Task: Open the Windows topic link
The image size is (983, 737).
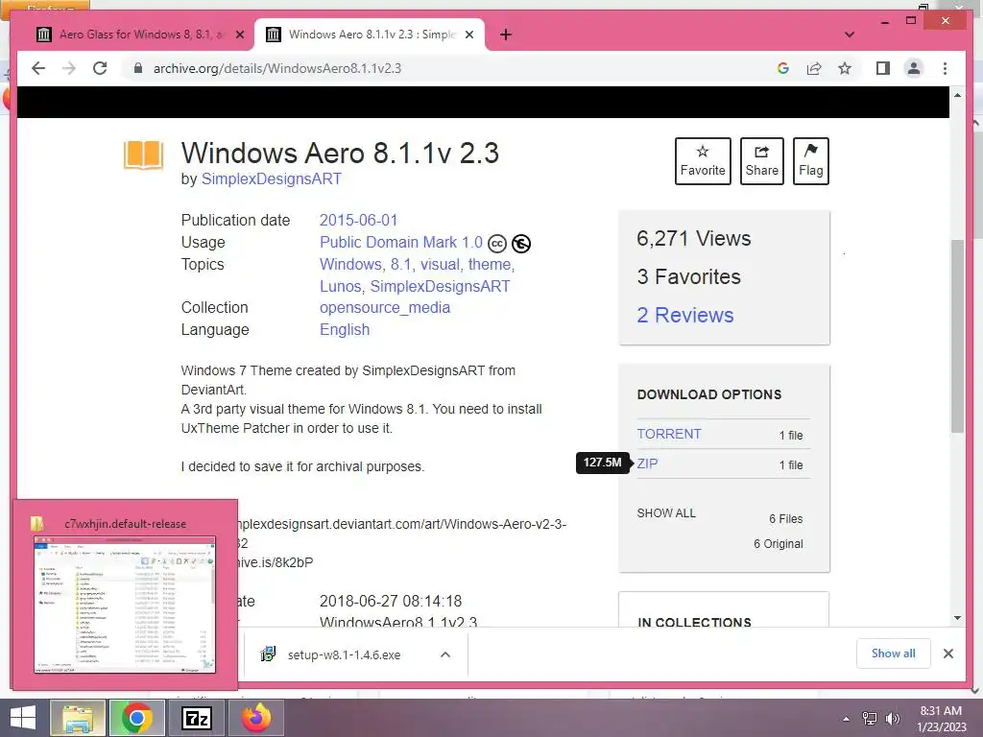Action: tap(350, 265)
